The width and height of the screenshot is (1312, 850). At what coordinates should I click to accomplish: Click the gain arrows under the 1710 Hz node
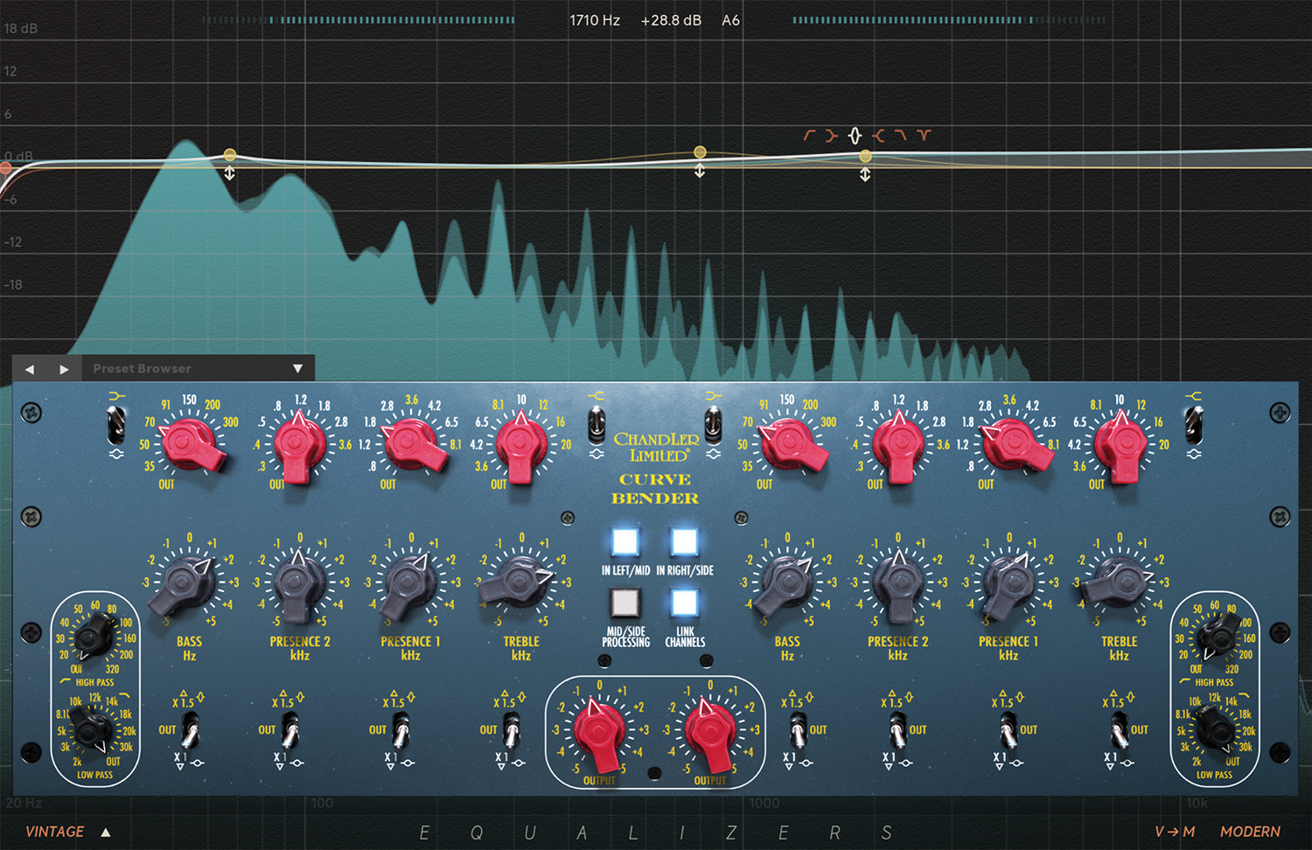pyautogui.click(x=864, y=175)
